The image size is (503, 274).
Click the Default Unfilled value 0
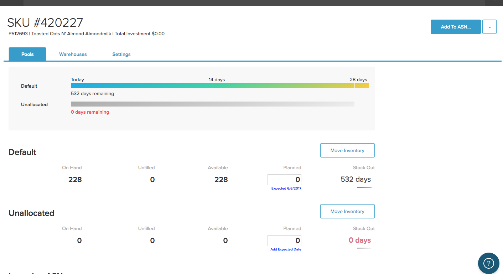coord(152,180)
